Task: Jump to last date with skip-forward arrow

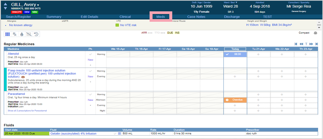Action: (316, 44)
